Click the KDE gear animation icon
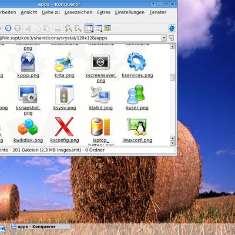This screenshot has width=235, height=235. coord(172,28)
